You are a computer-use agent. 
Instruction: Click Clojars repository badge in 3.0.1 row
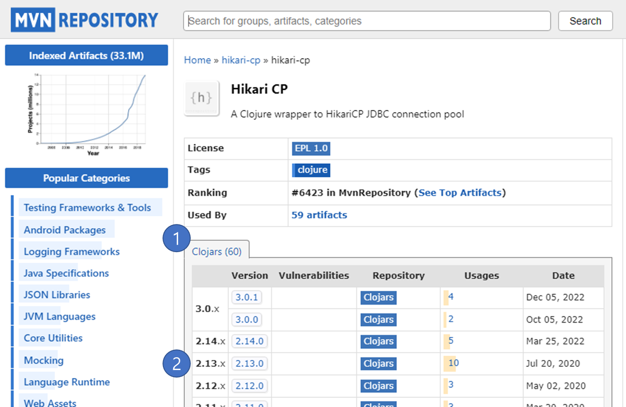379,297
